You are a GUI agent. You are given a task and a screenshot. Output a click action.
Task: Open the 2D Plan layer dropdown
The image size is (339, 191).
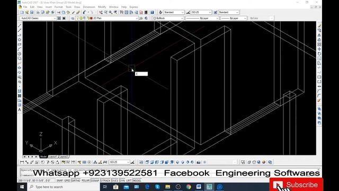(107, 19)
